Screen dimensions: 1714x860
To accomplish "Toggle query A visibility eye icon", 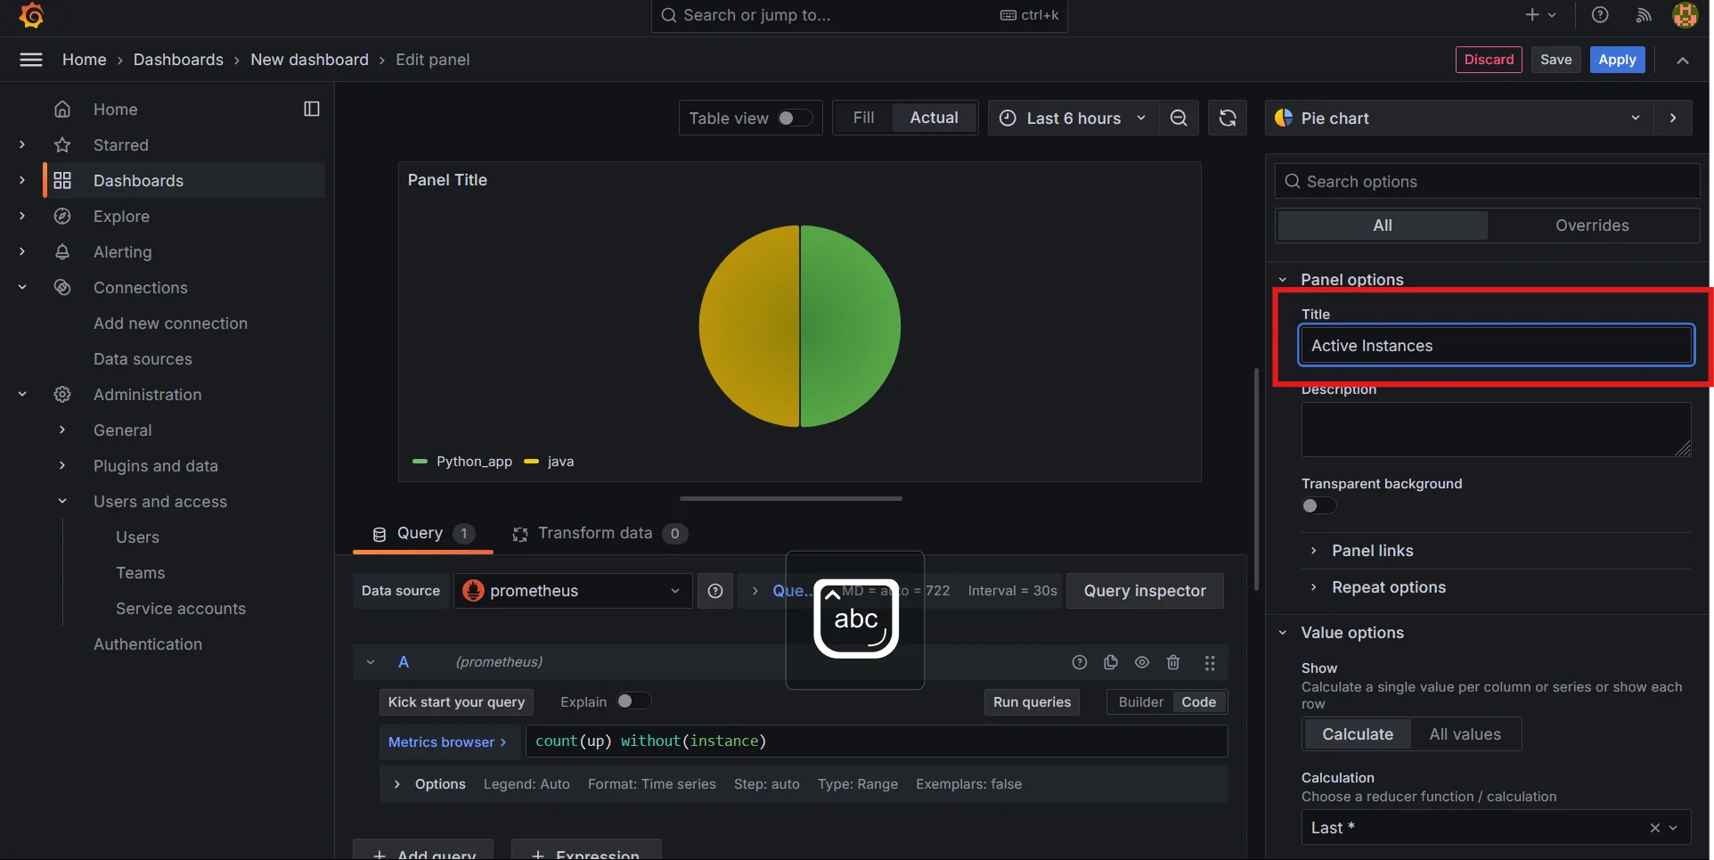I will [1142, 662].
